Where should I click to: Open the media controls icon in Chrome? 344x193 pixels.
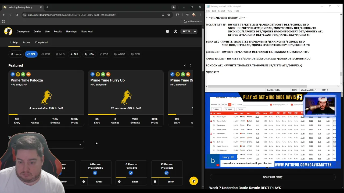click(x=187, y=15)
